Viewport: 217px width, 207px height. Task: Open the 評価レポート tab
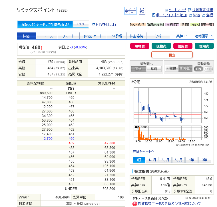93,36
